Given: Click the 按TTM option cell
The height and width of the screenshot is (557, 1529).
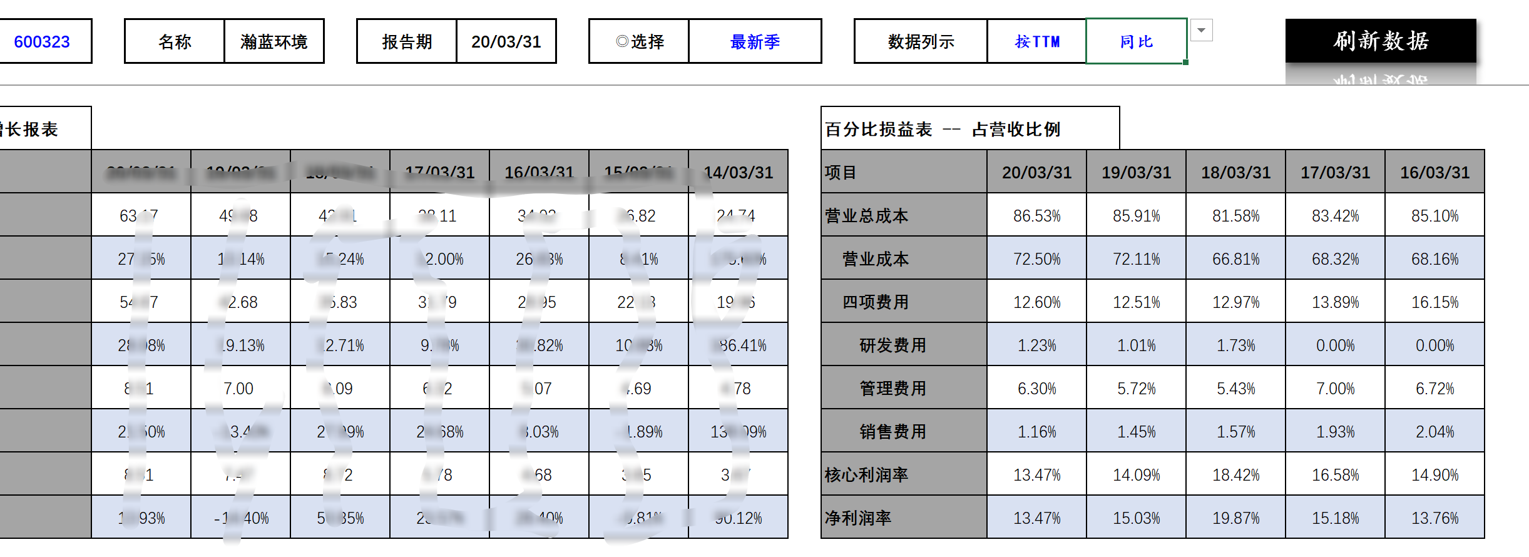Looking at the screenshot, I should 1036,41.
